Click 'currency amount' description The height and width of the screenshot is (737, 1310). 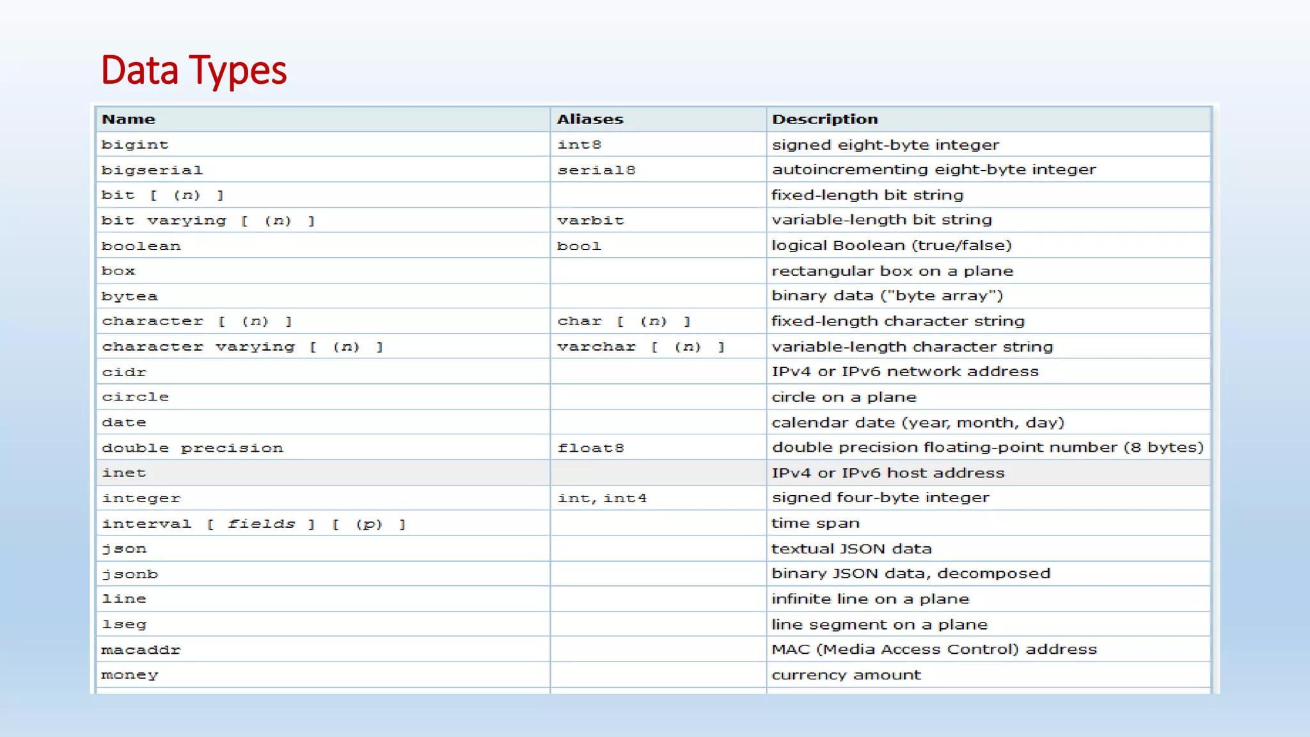[x=846, y=675]
